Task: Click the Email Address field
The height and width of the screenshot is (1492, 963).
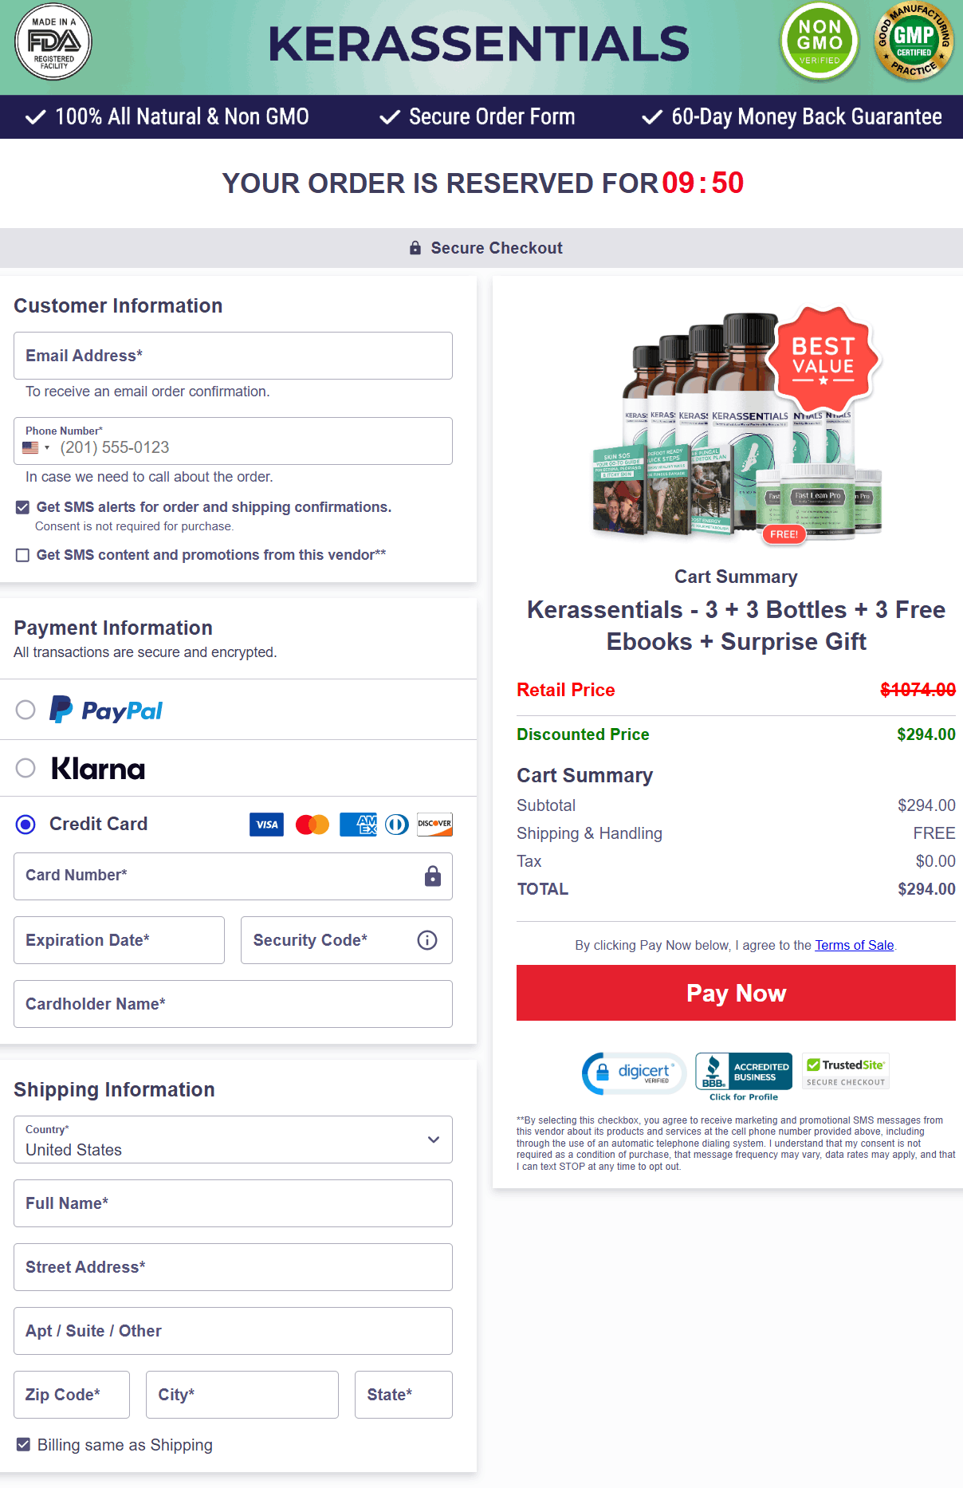Action: pos(233,356)
